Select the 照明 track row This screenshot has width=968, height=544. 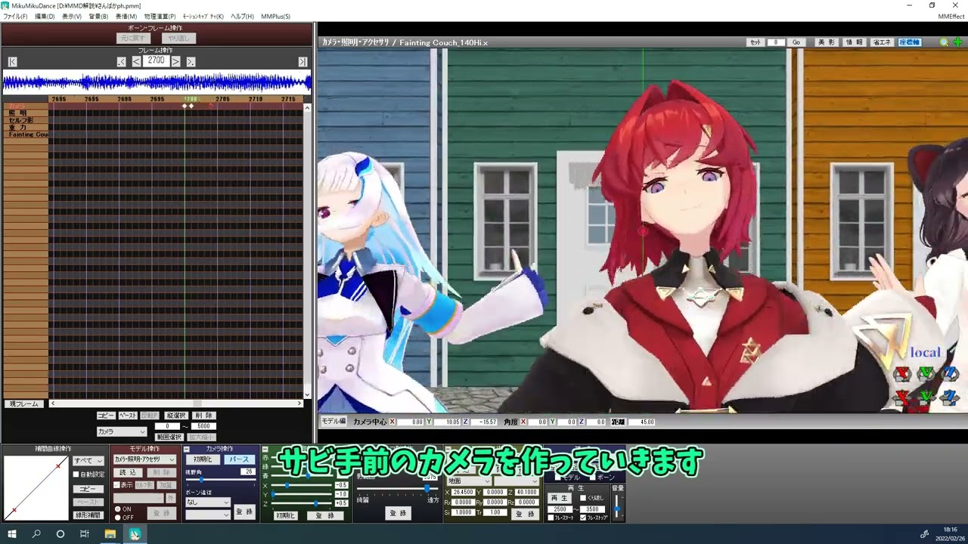click(x=26, y=113)
